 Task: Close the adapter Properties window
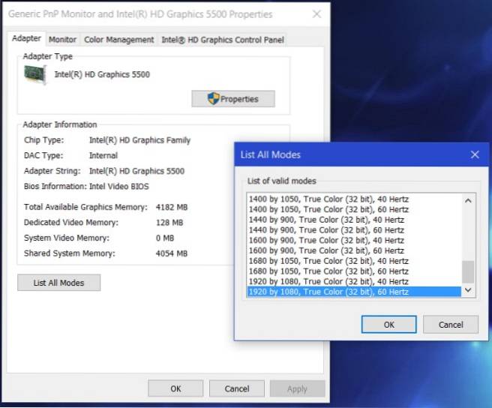(x=316, y=14)
